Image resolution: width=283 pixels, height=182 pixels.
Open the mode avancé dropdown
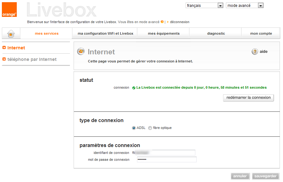(x=245, y=5)
